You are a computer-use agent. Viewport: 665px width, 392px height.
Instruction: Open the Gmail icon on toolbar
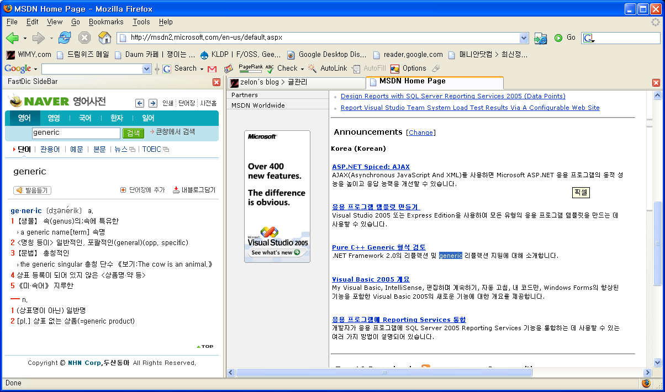coord(212,69)
